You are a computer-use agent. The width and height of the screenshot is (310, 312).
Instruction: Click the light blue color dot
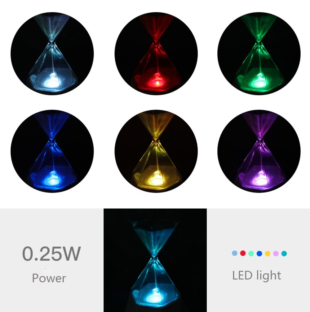pyautogui.click(x=235, y=253)
